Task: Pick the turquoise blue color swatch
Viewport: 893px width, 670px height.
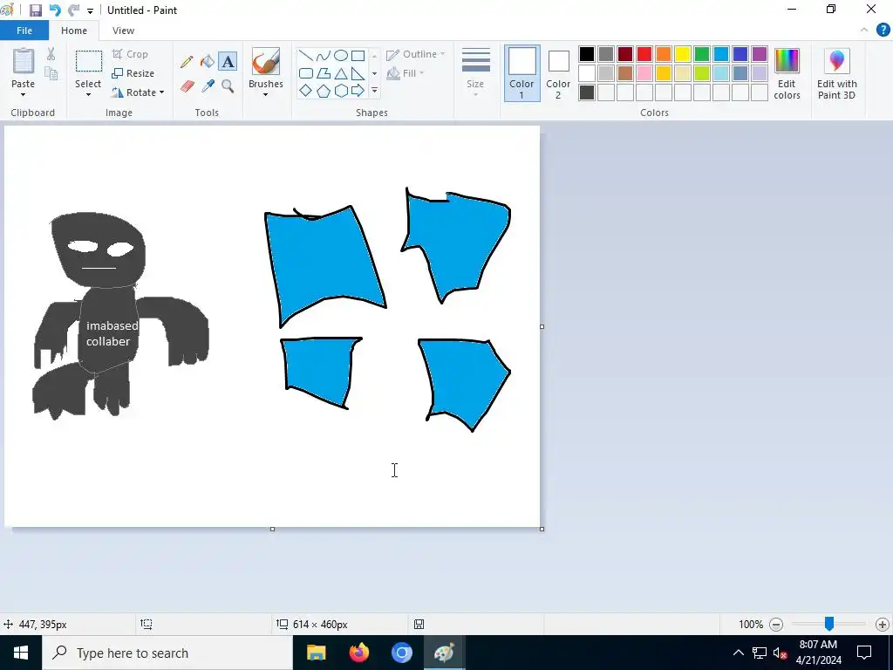Action: (x=721, y=54)
